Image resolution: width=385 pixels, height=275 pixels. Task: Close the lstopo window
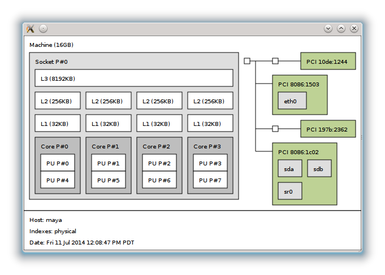coord(354,28)
